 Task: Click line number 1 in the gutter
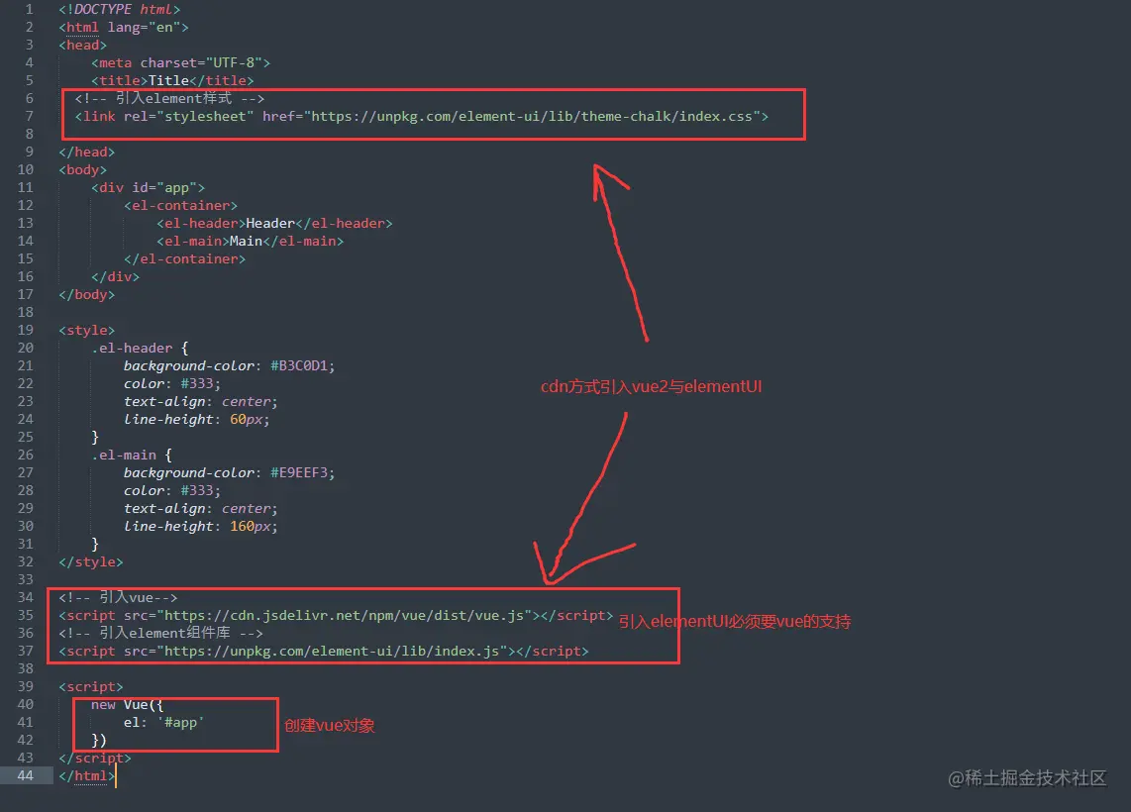[x=29, y=9]
